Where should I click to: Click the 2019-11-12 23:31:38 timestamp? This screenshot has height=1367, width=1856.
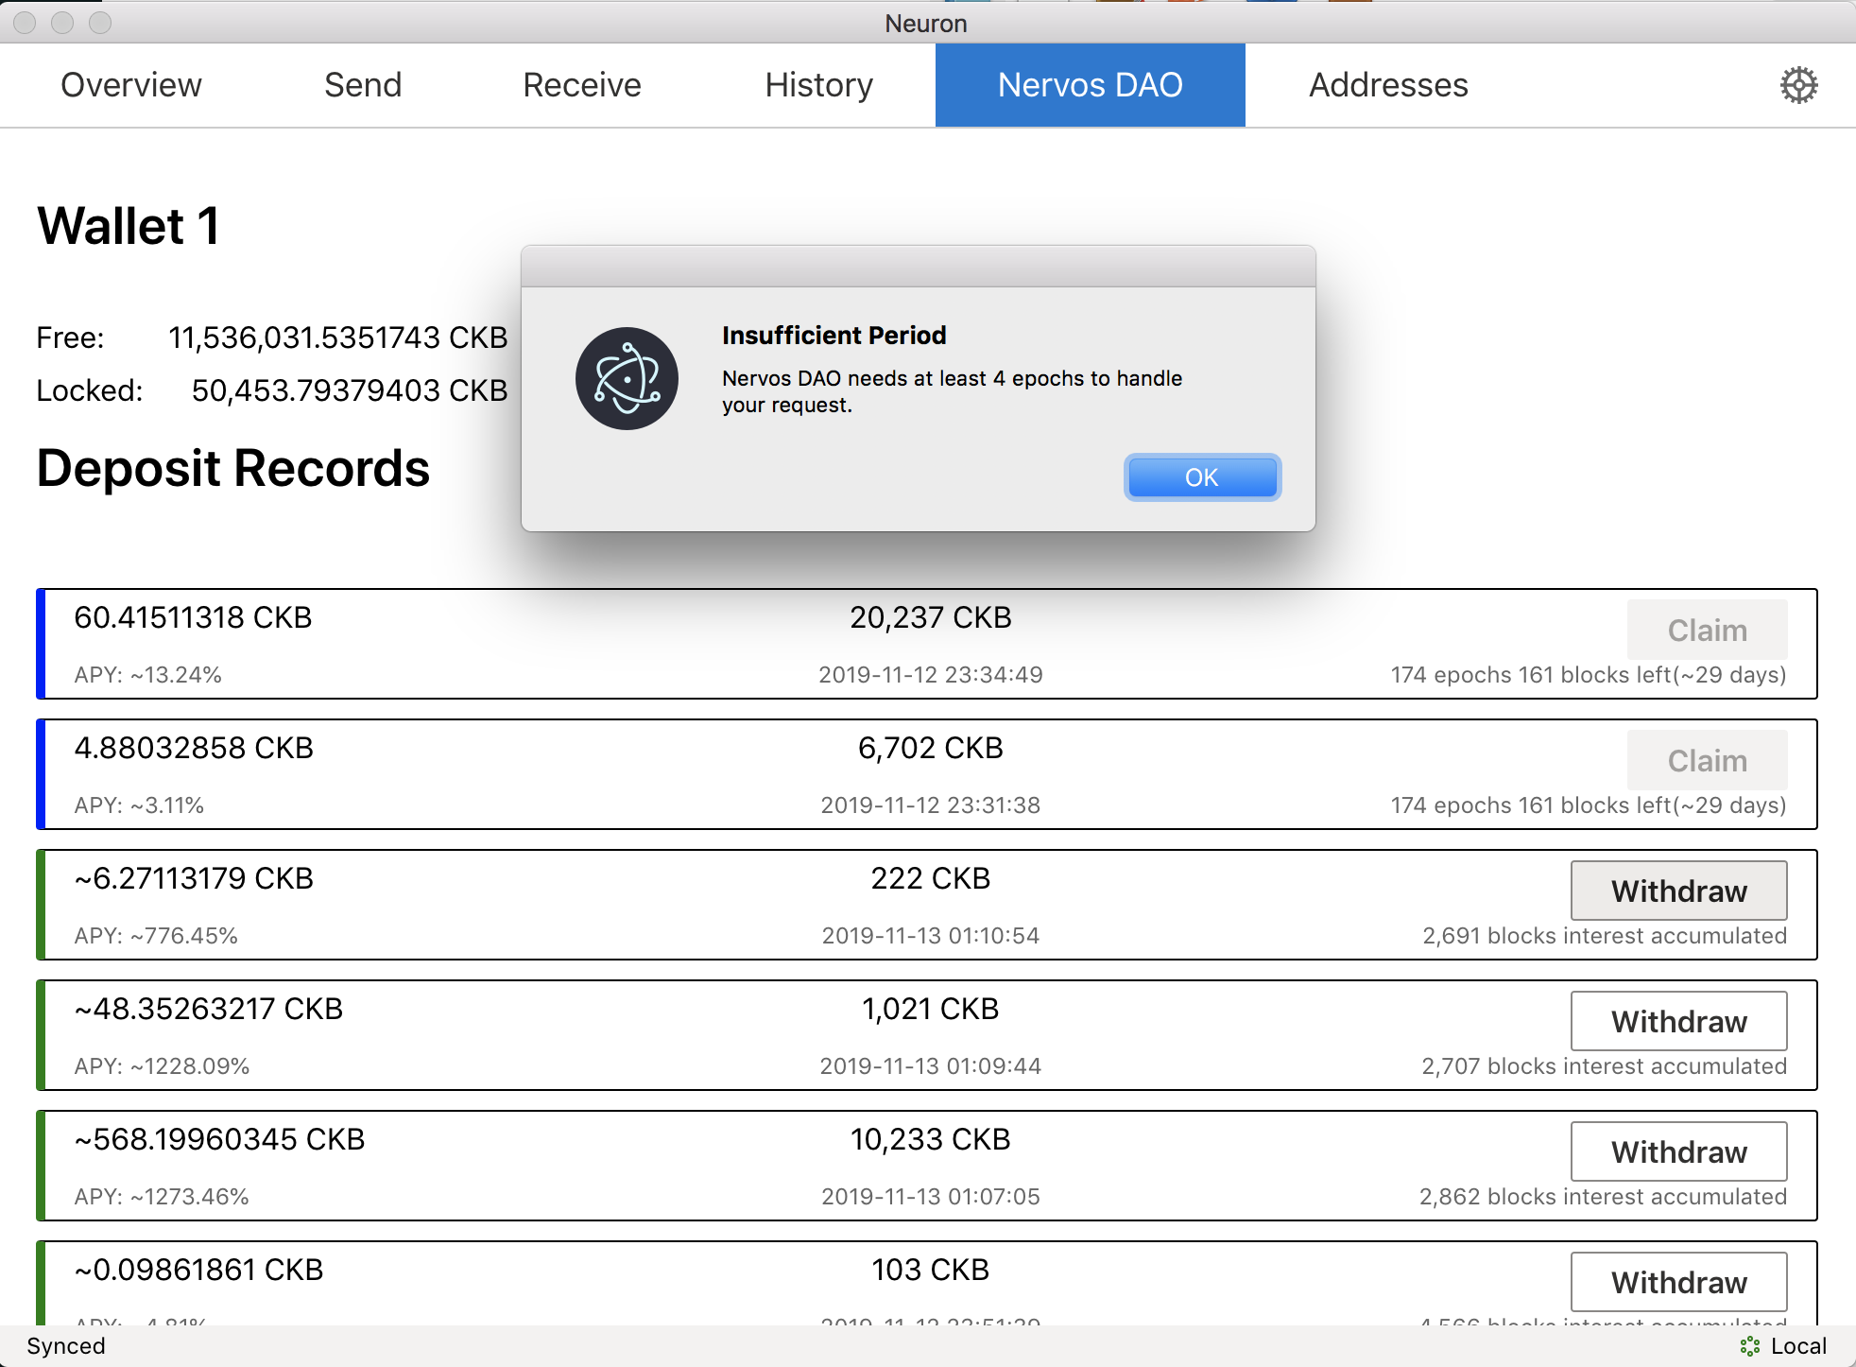pos(931,805)
